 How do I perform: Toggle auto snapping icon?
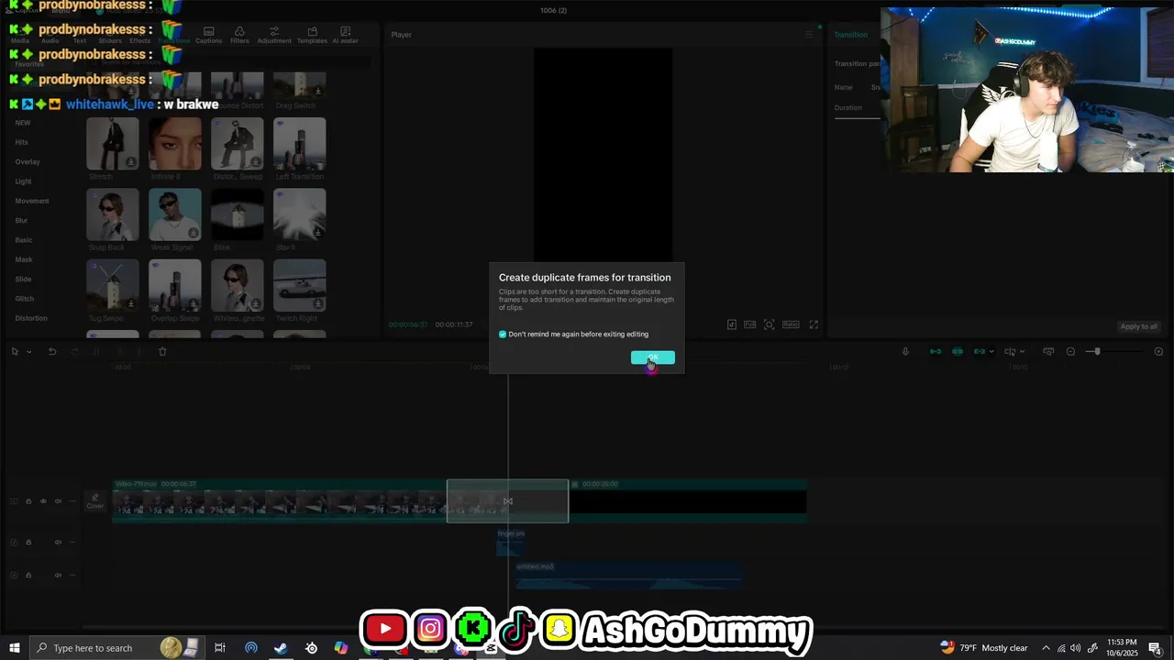[958, 352]
